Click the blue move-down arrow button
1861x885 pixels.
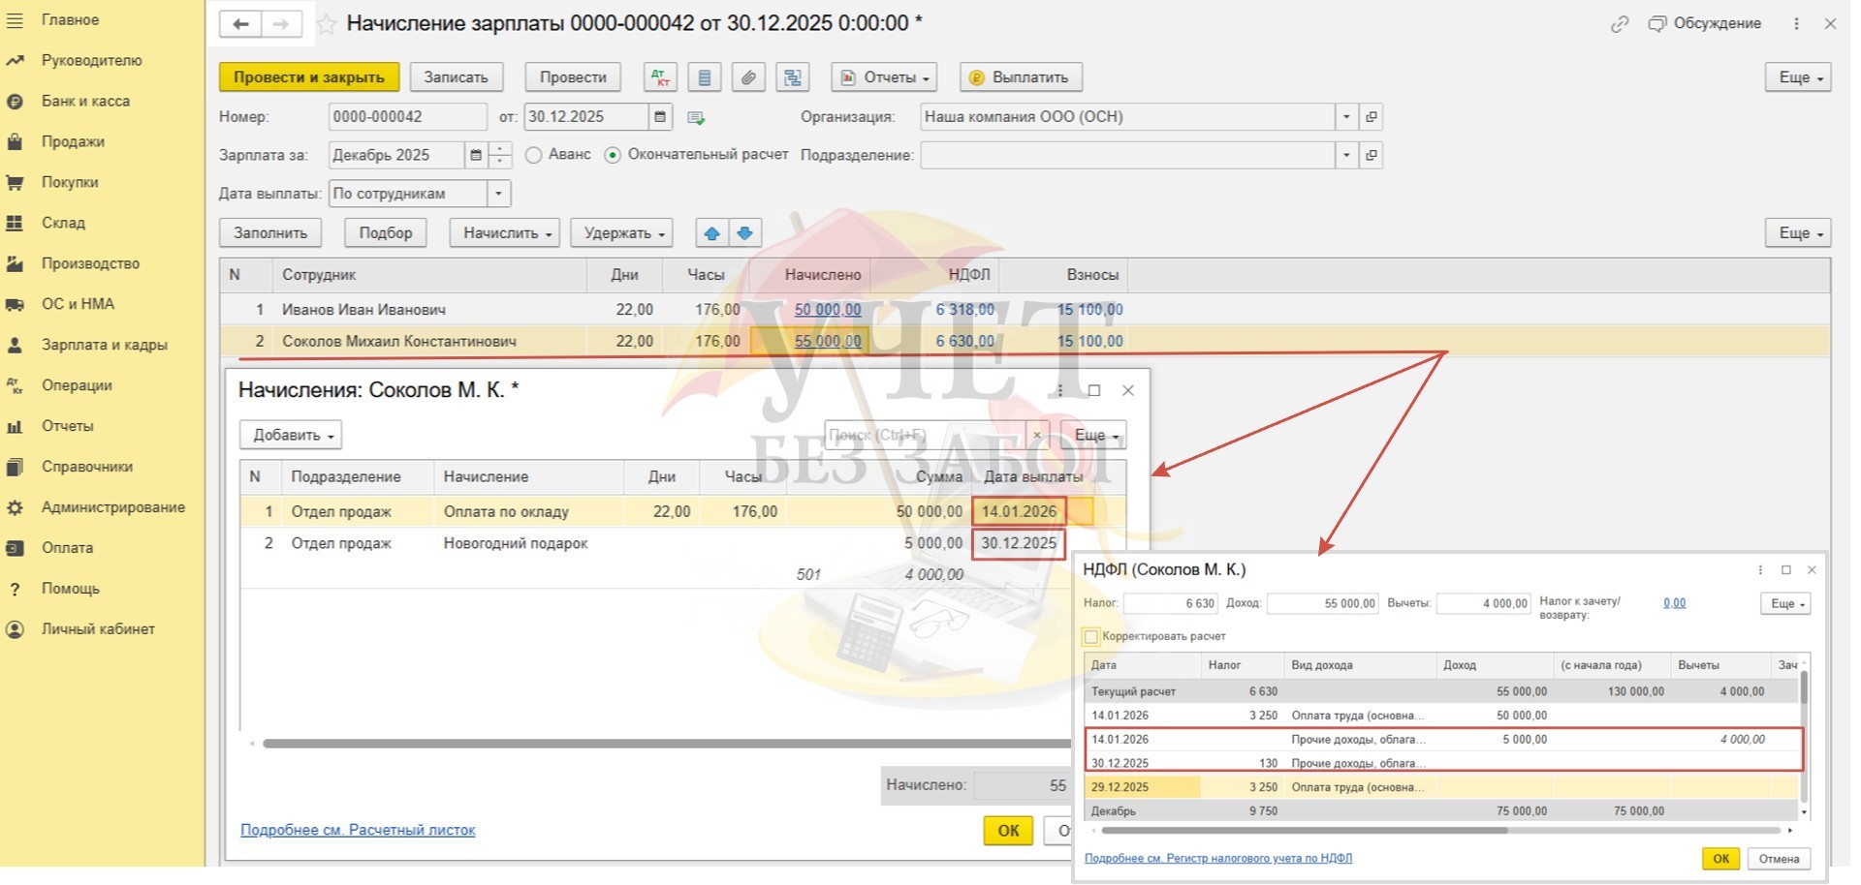point(744,233)
